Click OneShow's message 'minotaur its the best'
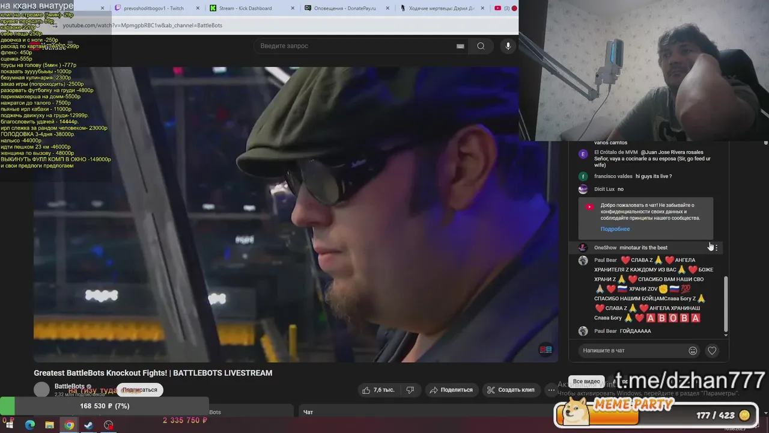This screenshot has width=769, height=433. pyautogui.click(x=643, y=248)
